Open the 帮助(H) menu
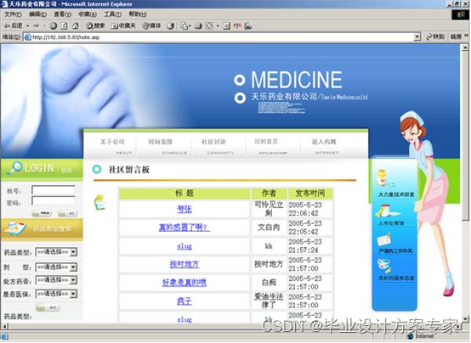Screen dimensions: 471x343 [x=138, y=14]
